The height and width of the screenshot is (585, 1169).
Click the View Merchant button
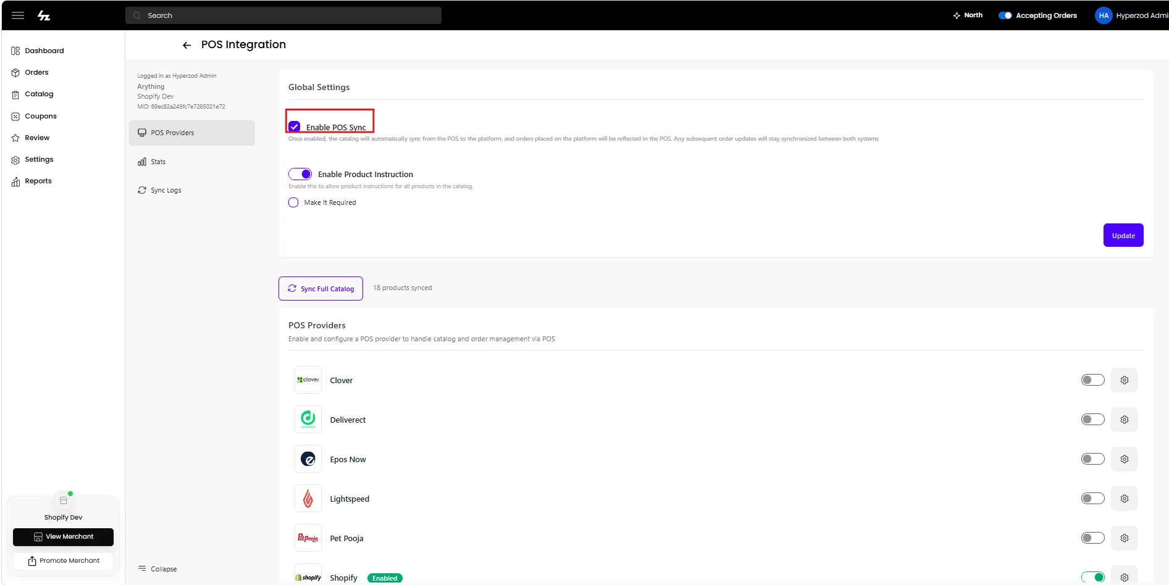point(63,537)
